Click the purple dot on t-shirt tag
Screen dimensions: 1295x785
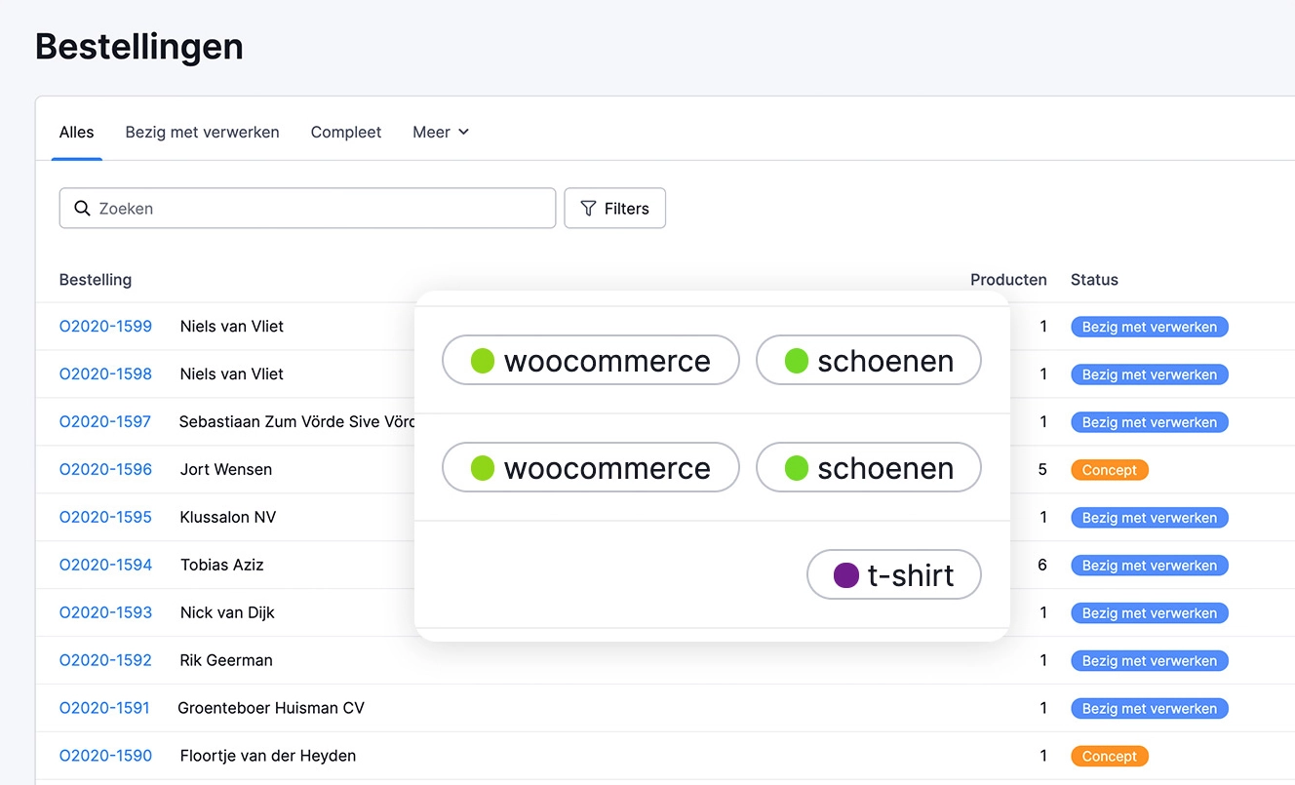click(x=845, y=575)
